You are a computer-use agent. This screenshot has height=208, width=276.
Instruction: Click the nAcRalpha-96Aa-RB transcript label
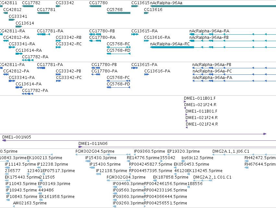[209, 38]
